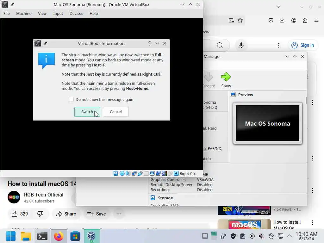324x243 pixels.
Task: Click the YouTube search magnifier button
Action: click(x=220, y=45)
